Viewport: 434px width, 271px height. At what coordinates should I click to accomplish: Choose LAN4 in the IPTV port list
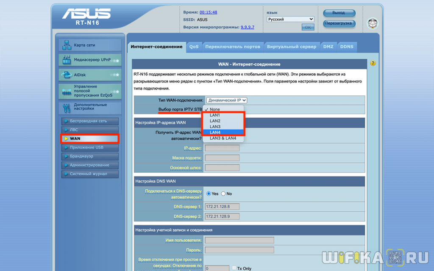click(x=223, y=133)
